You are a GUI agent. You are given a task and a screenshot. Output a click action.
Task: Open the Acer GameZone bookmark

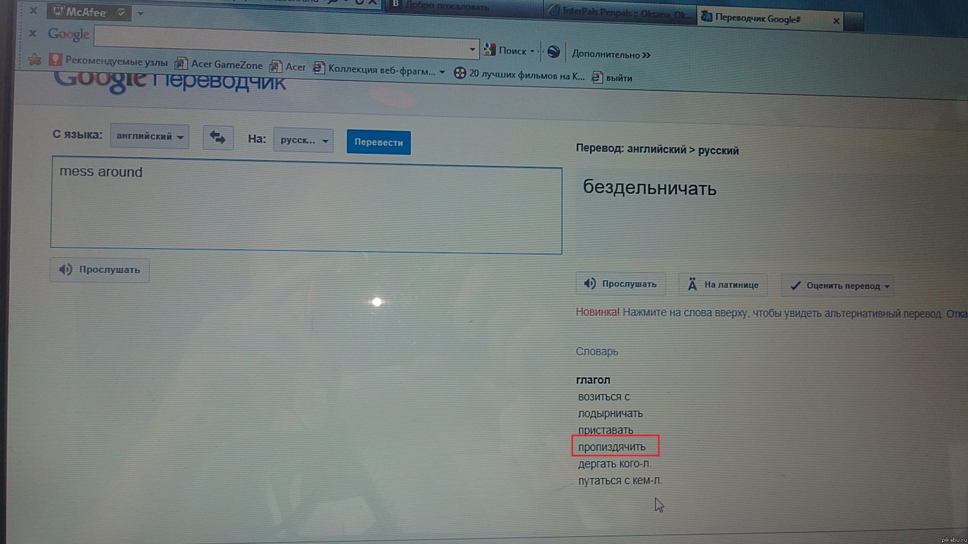[x=219, y=64]
